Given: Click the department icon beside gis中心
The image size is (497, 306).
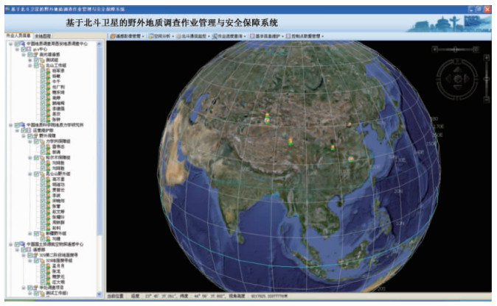Looking at the screenshot, I should [x=29, y=49].
